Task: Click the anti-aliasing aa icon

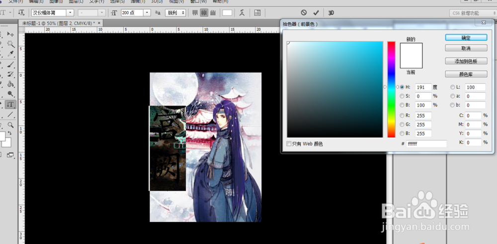Action: (x=158, y=13)
